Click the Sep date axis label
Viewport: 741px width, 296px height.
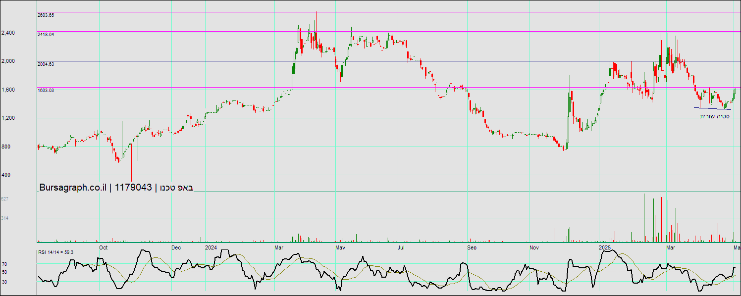472,247
